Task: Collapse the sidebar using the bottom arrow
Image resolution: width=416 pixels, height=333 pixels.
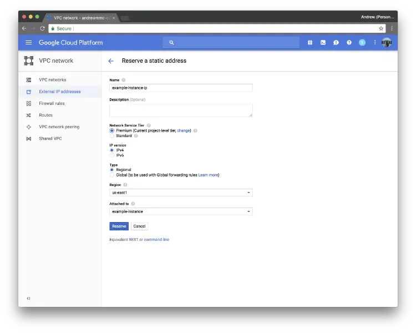Action: (x=28, y=299)
